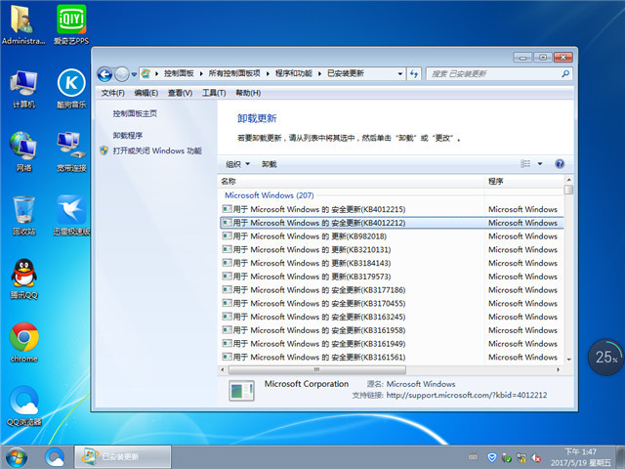Click the keyboard tray icon

click(x=473, y=457)
